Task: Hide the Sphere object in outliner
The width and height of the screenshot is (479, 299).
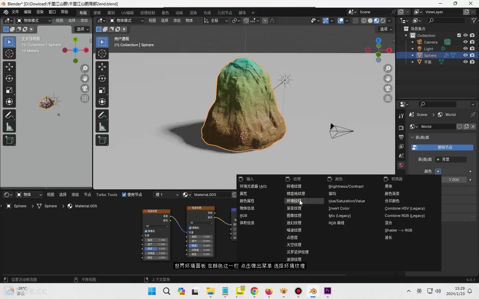Action: pos(465,55)
